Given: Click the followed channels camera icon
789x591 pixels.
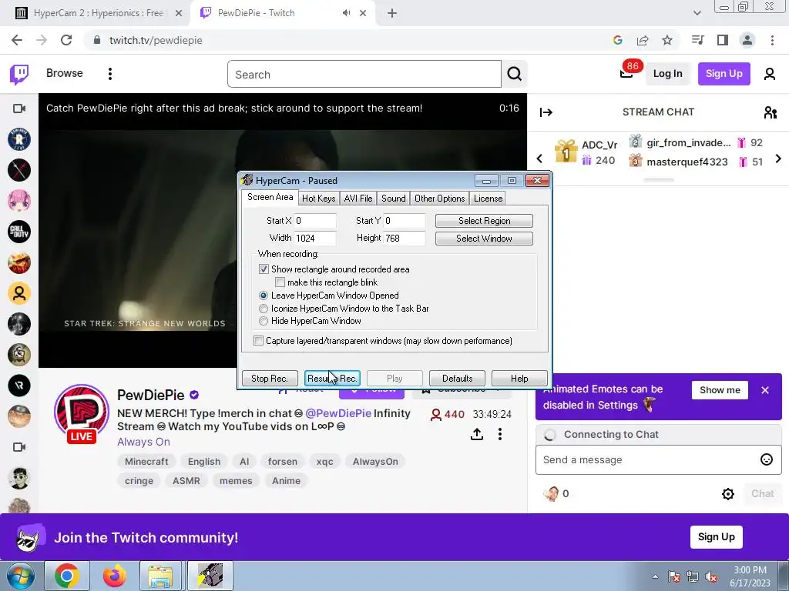Looking at the screenshot, I should click(x=19, y=109).
